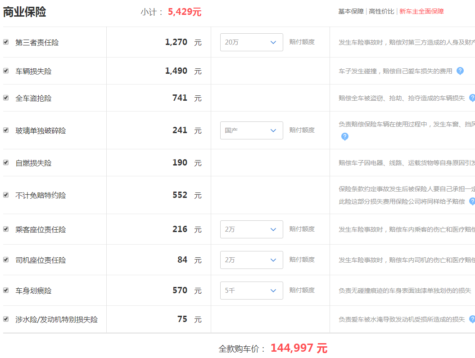Uncheck 全车盗抢险 checkbox
The height and width of the screenshot is (358, 475).
(x=6, y=98)
